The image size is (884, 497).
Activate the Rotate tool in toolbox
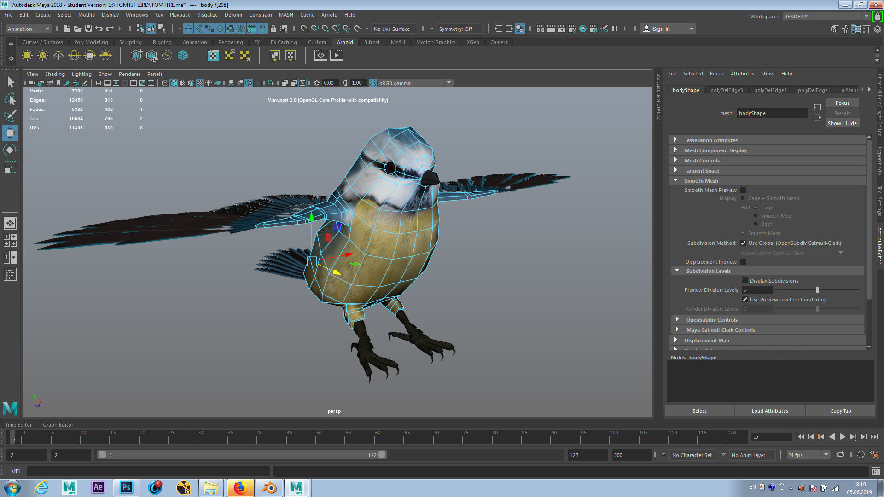pyautogui.click(x=10, y=150)
